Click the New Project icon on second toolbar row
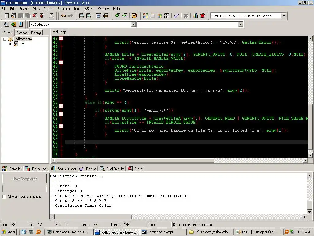 point(6,24)
